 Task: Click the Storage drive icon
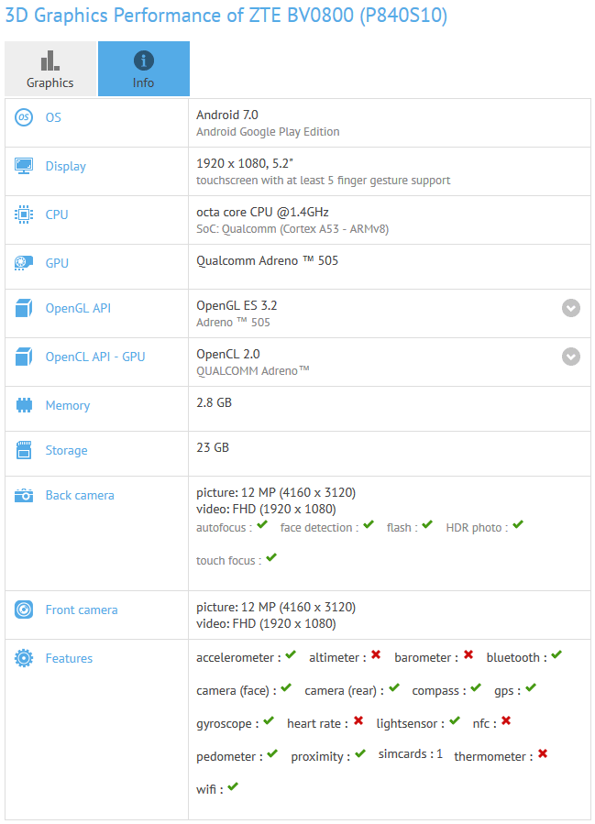[x=24, y=450]
